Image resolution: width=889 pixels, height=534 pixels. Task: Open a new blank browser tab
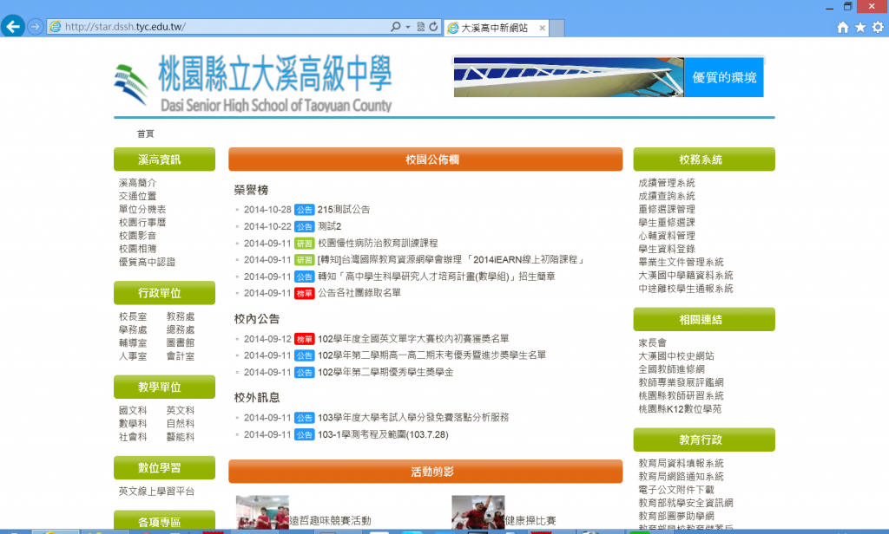pyautogui.click(x=563, y=28)
